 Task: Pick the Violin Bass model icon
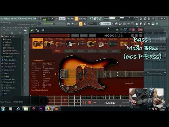[124, 43]
